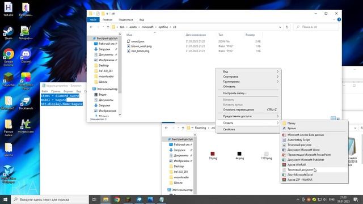Select Загрузки under Быстрый доступ in cit

[x=104, y=49]
